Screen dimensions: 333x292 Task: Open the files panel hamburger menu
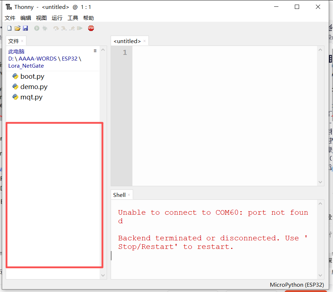click(95, 51)
